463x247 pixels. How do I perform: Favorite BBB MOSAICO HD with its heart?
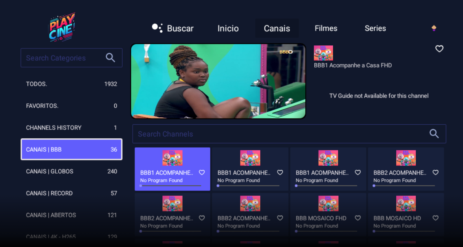(x=436, y=218)
